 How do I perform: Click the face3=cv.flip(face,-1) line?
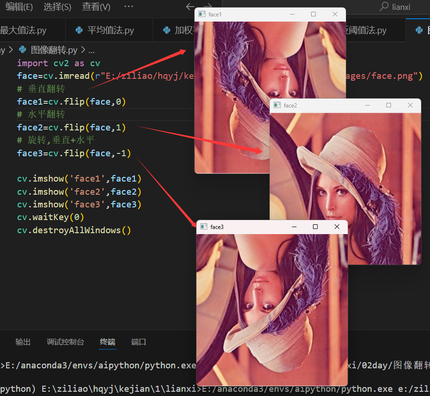pyautogui.click(x=74, y=153)
